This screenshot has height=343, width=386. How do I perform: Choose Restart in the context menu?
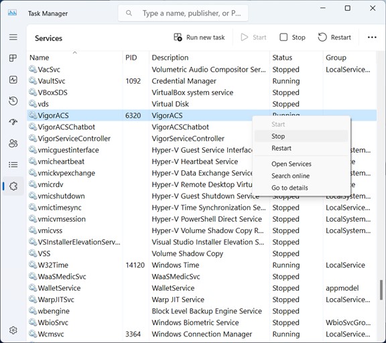tap(301, 148)
